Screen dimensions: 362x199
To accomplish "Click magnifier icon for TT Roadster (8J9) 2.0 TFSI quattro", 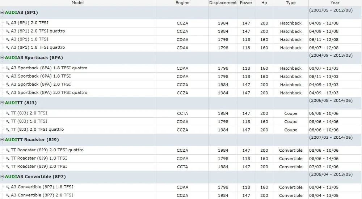I will click(x=8, y=150).
